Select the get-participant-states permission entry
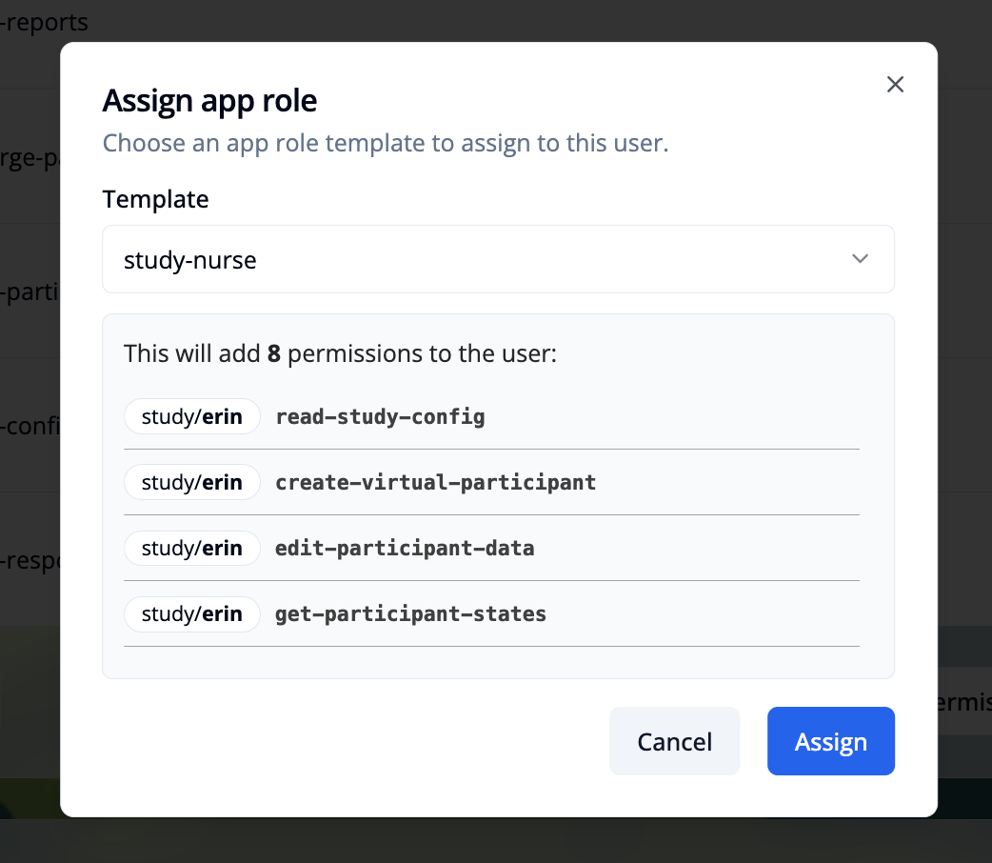 pyautogui.click(x=410, y=613)
